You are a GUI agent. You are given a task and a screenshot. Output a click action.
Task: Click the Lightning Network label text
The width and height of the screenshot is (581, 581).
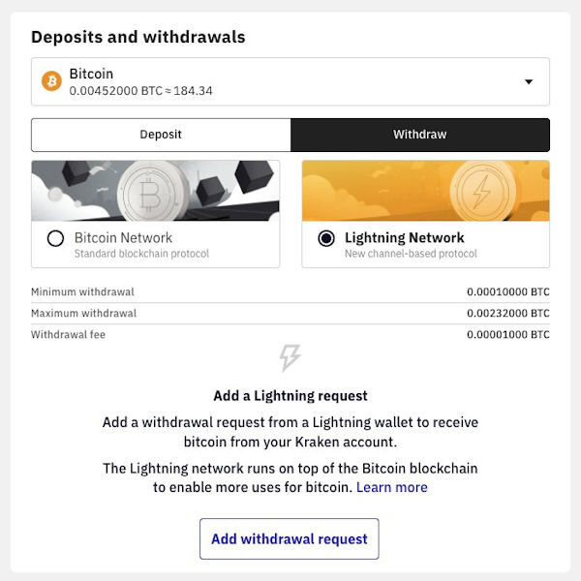point(404,237)
